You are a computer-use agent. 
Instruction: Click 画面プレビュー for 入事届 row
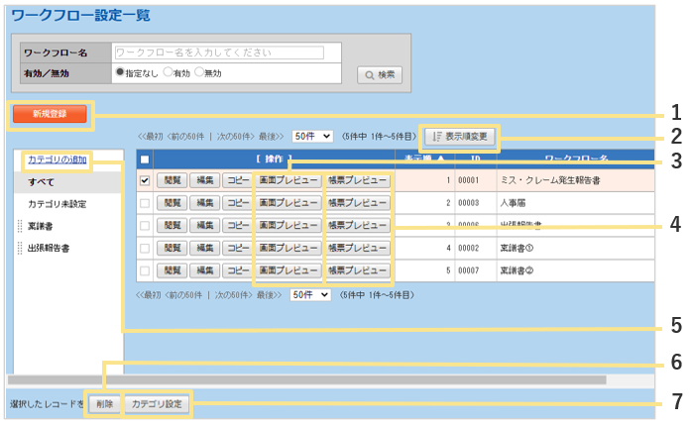pyautogui.click(x=288, y=203)
